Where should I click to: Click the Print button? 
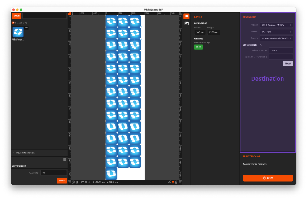pos(268,178)
